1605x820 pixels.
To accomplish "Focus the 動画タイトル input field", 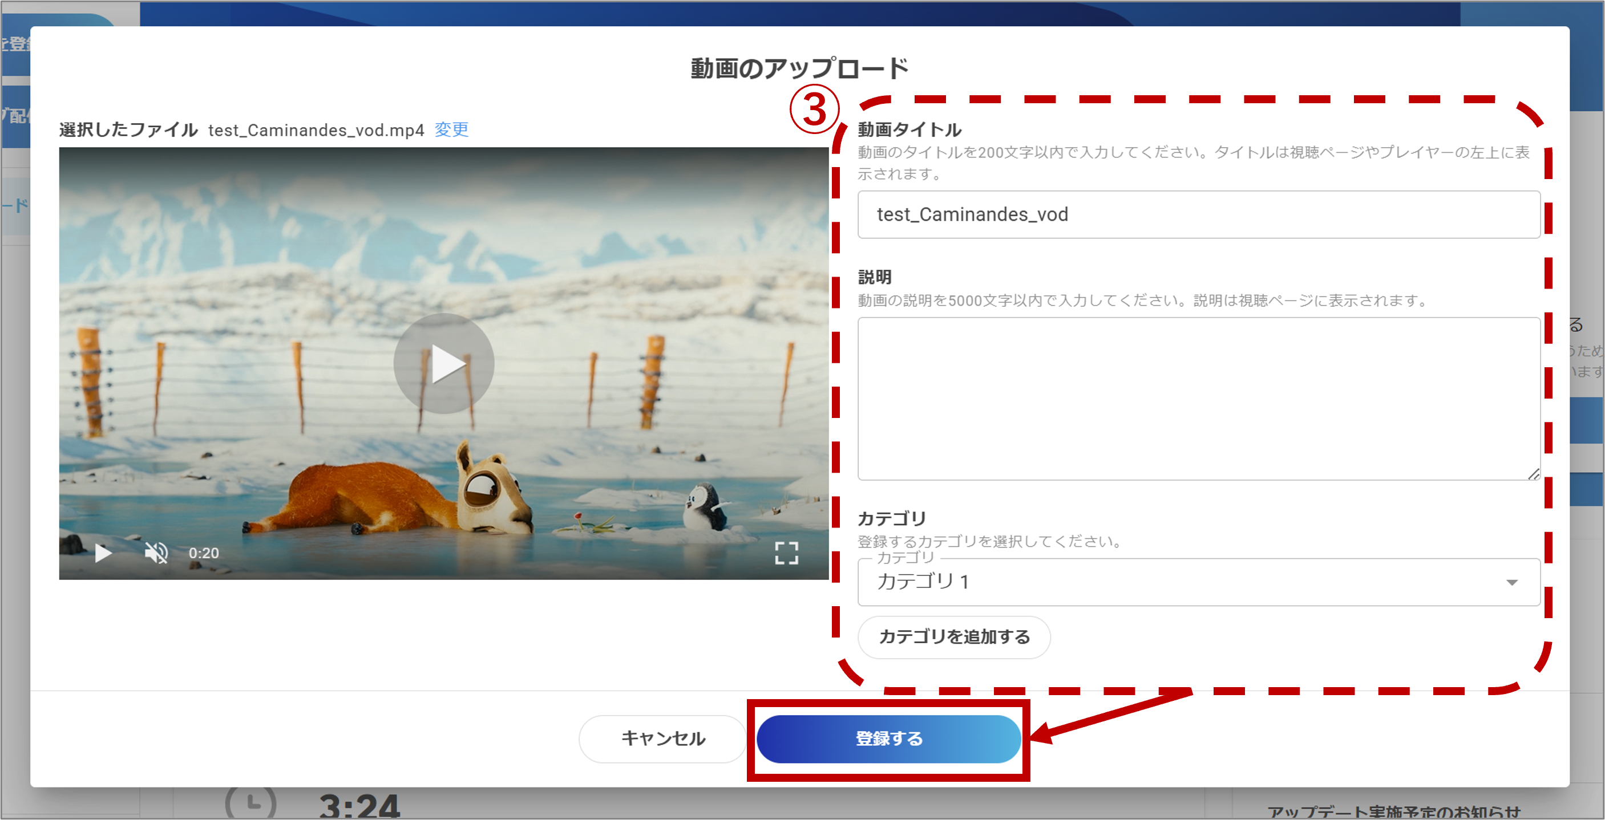I will (1199, 214).
